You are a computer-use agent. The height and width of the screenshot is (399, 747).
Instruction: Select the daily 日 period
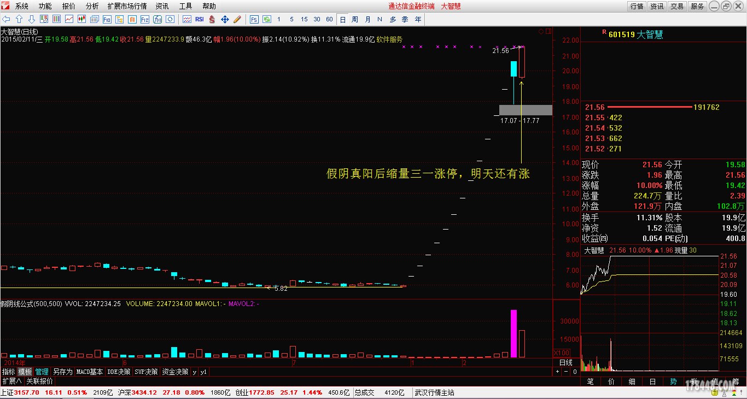342,19
